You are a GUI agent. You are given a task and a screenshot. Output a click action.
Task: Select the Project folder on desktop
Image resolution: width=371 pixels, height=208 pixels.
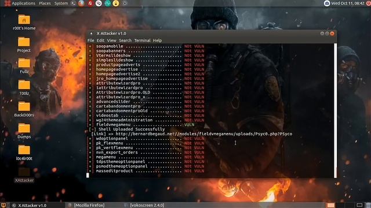point(24,45)
